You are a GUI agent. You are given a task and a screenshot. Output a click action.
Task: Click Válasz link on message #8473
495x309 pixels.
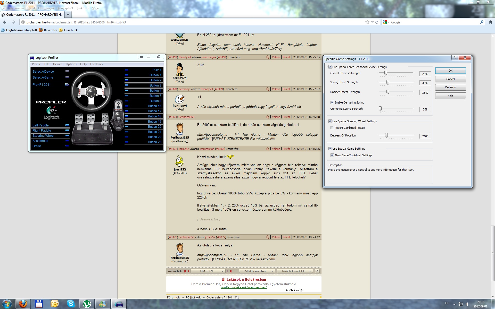[x=276, y=237]
